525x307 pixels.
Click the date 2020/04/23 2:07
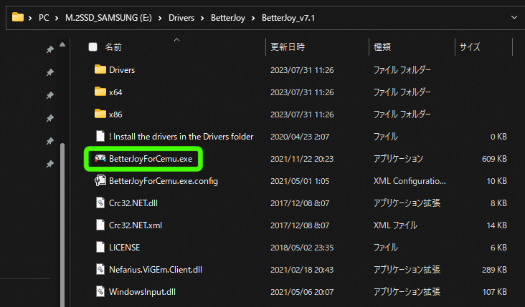300,136
